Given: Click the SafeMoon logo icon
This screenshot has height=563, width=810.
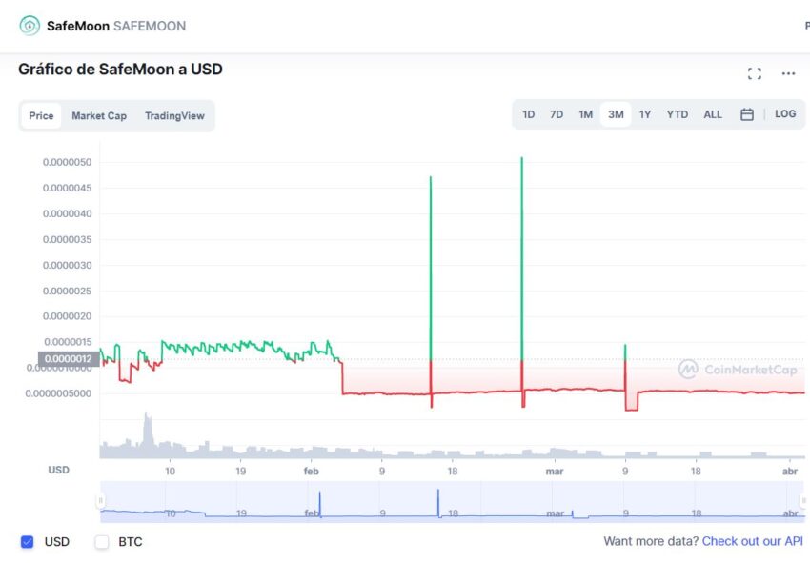Looking at the screenshot, I should click(x=30, y=26).
